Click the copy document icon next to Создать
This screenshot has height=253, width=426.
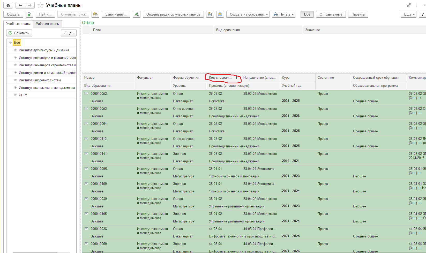coord(29,14)
